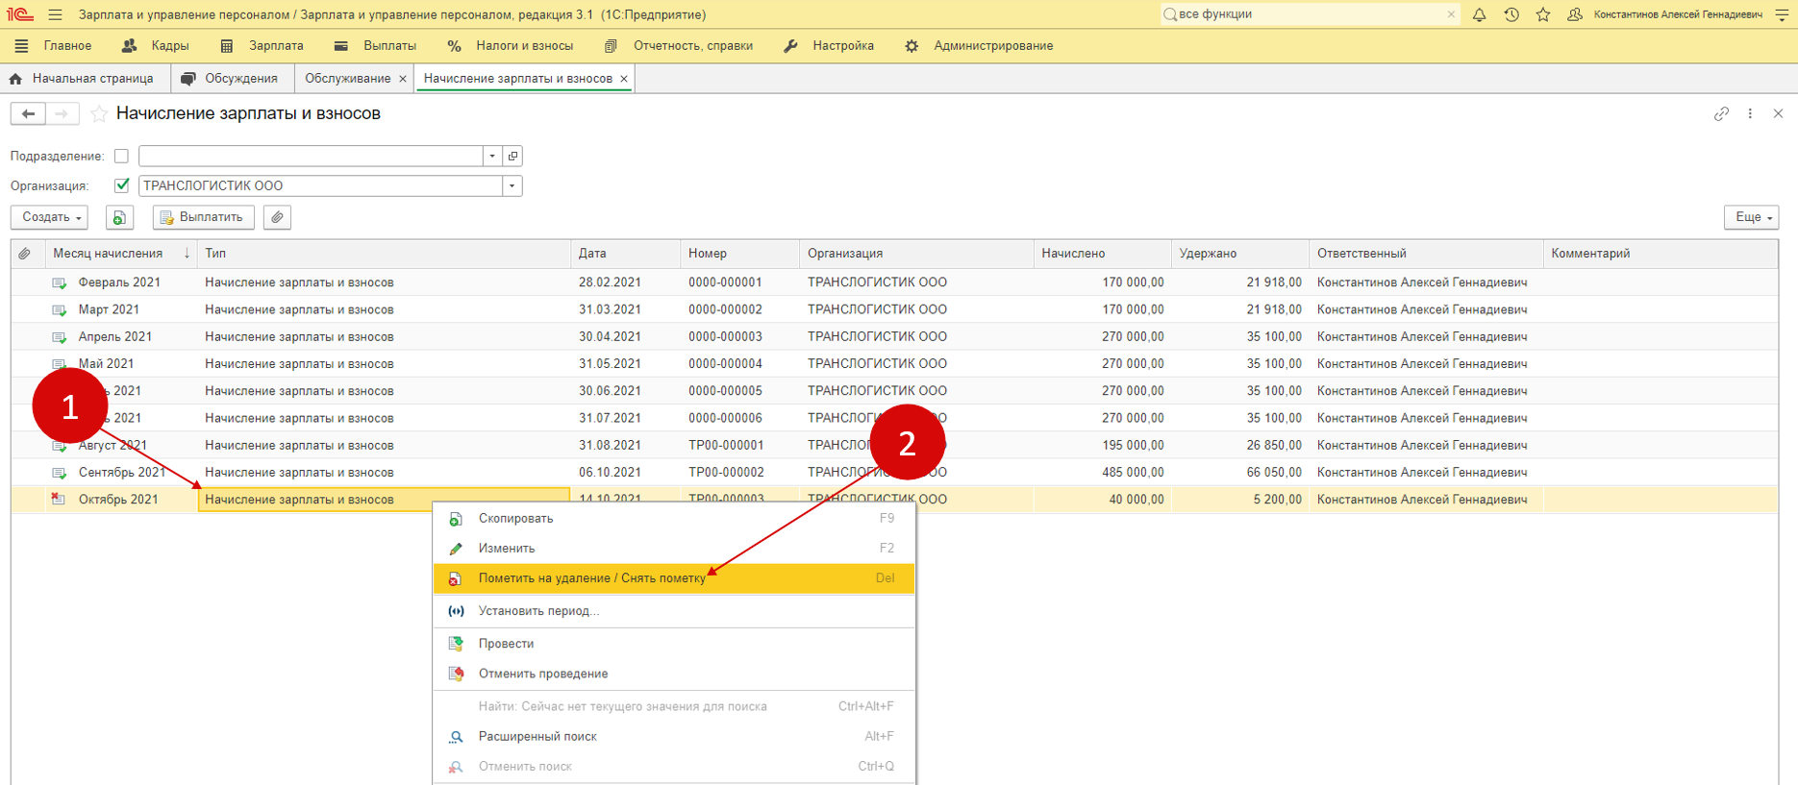
Task: Get link to this page icon
Action: point(1721,113)
